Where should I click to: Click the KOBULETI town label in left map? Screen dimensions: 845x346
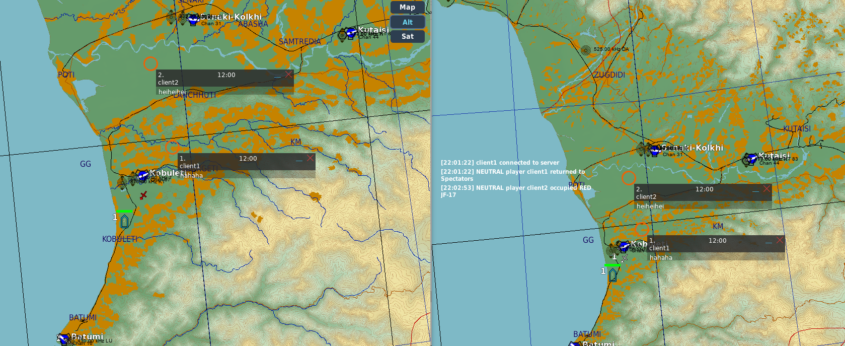[120, 239]
